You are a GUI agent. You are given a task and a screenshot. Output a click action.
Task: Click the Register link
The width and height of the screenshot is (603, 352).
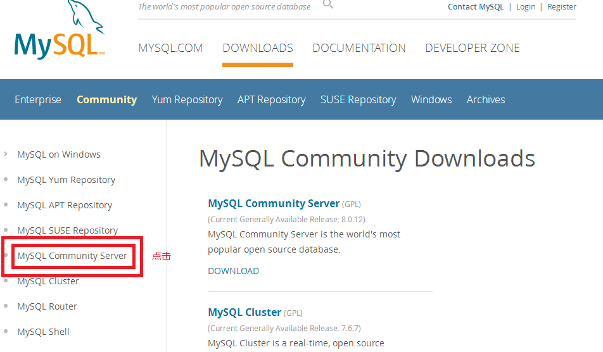(561, 6)
